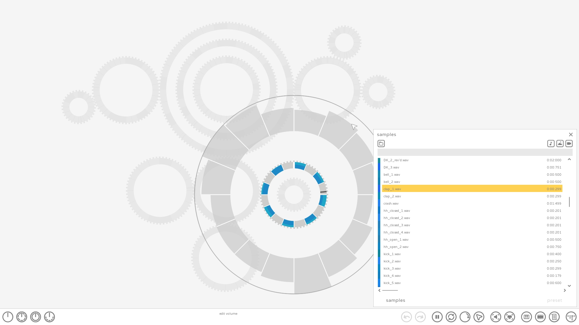The image size is (579, 325).
Task: Click the loop/sync arrows icon
Action: coord(451,317)
